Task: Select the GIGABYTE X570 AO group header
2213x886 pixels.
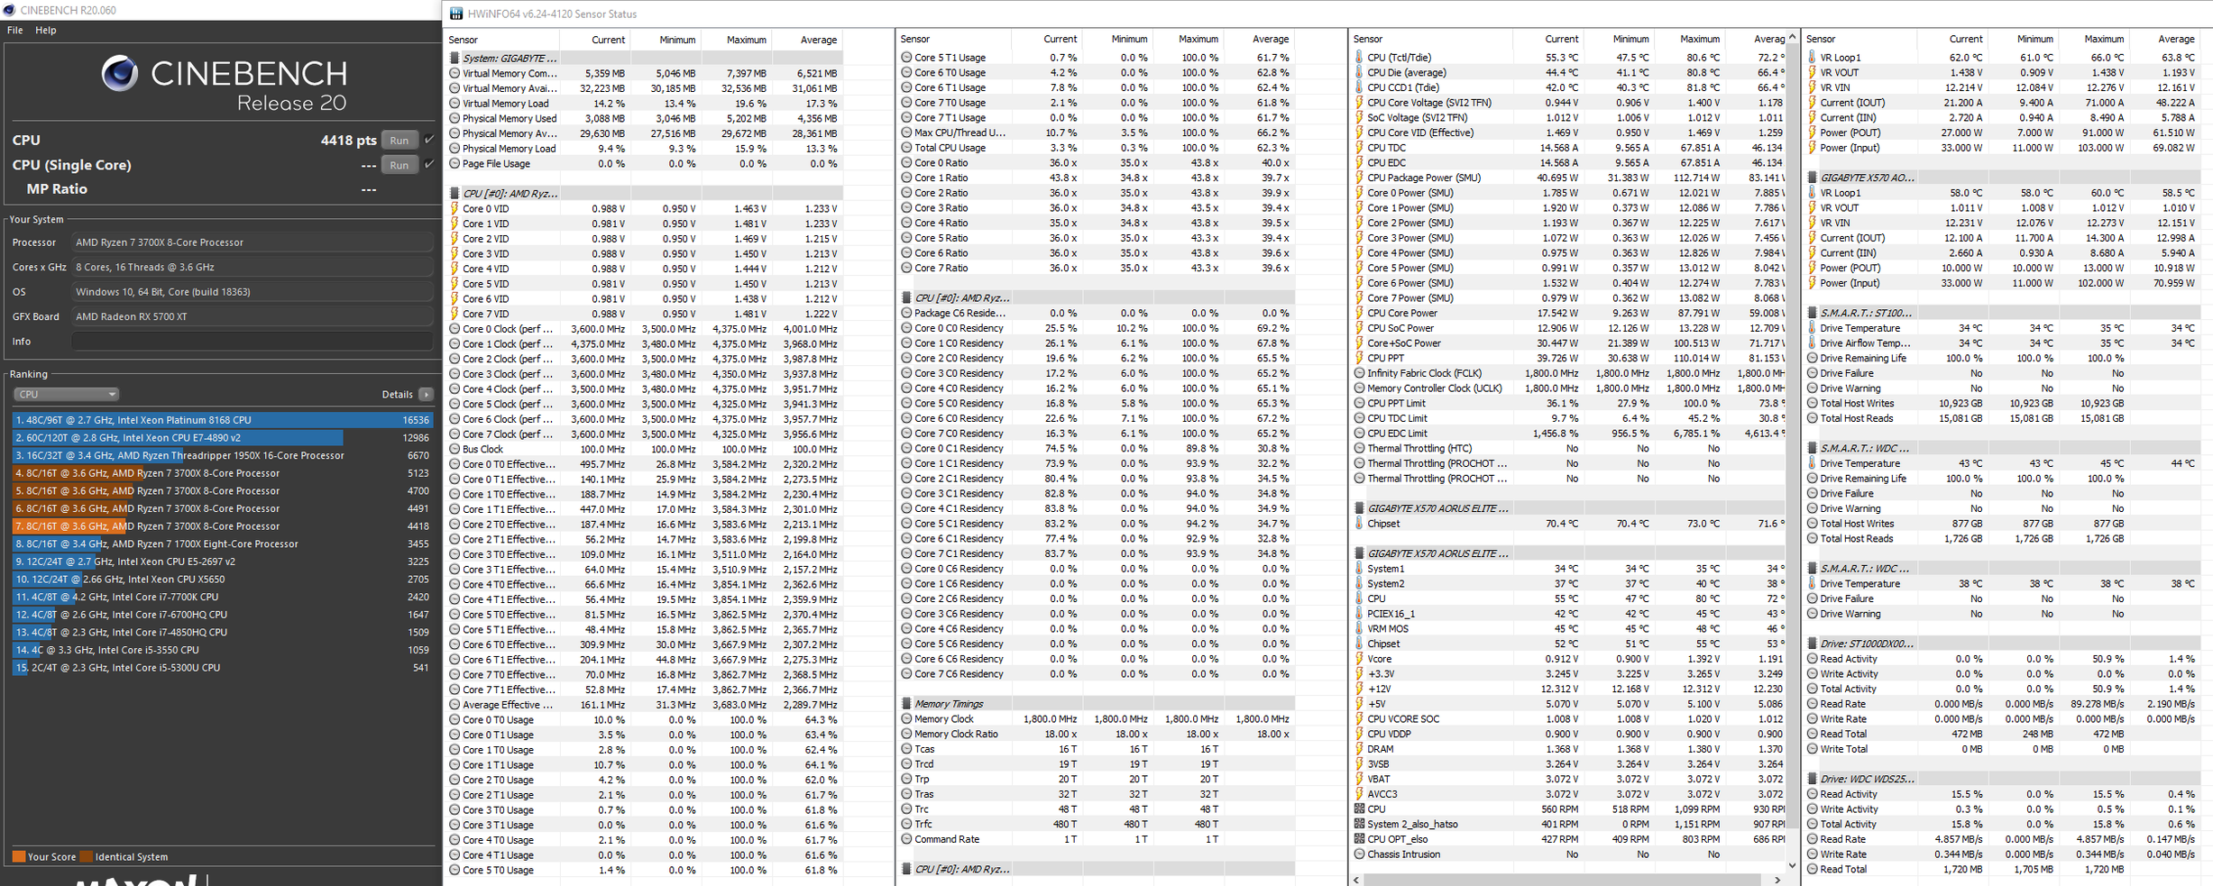Action: pos(2002,178)
